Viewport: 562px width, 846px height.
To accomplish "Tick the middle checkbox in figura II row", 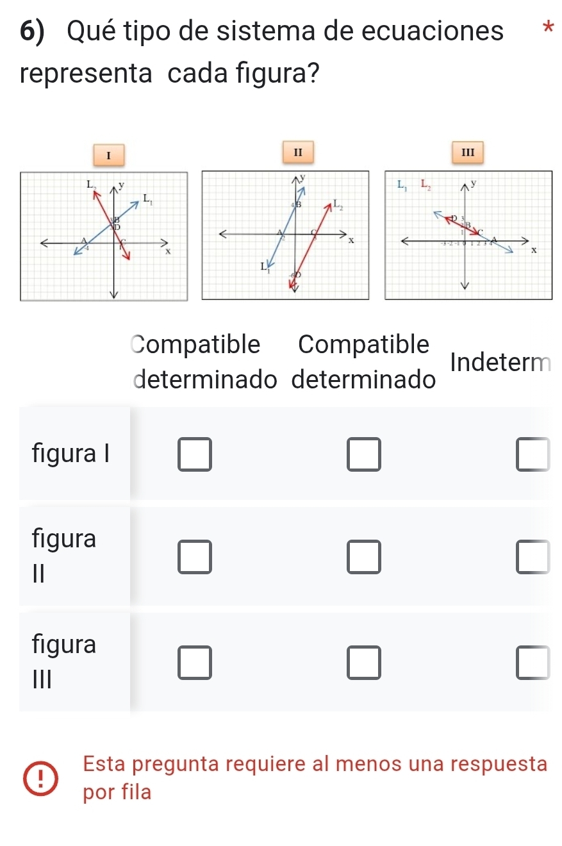I will pyautogui.click(x=364, y=556).
